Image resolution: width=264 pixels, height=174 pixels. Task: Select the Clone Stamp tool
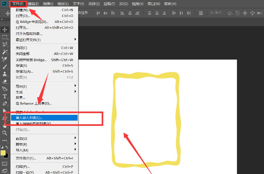[x=5, y=74]
